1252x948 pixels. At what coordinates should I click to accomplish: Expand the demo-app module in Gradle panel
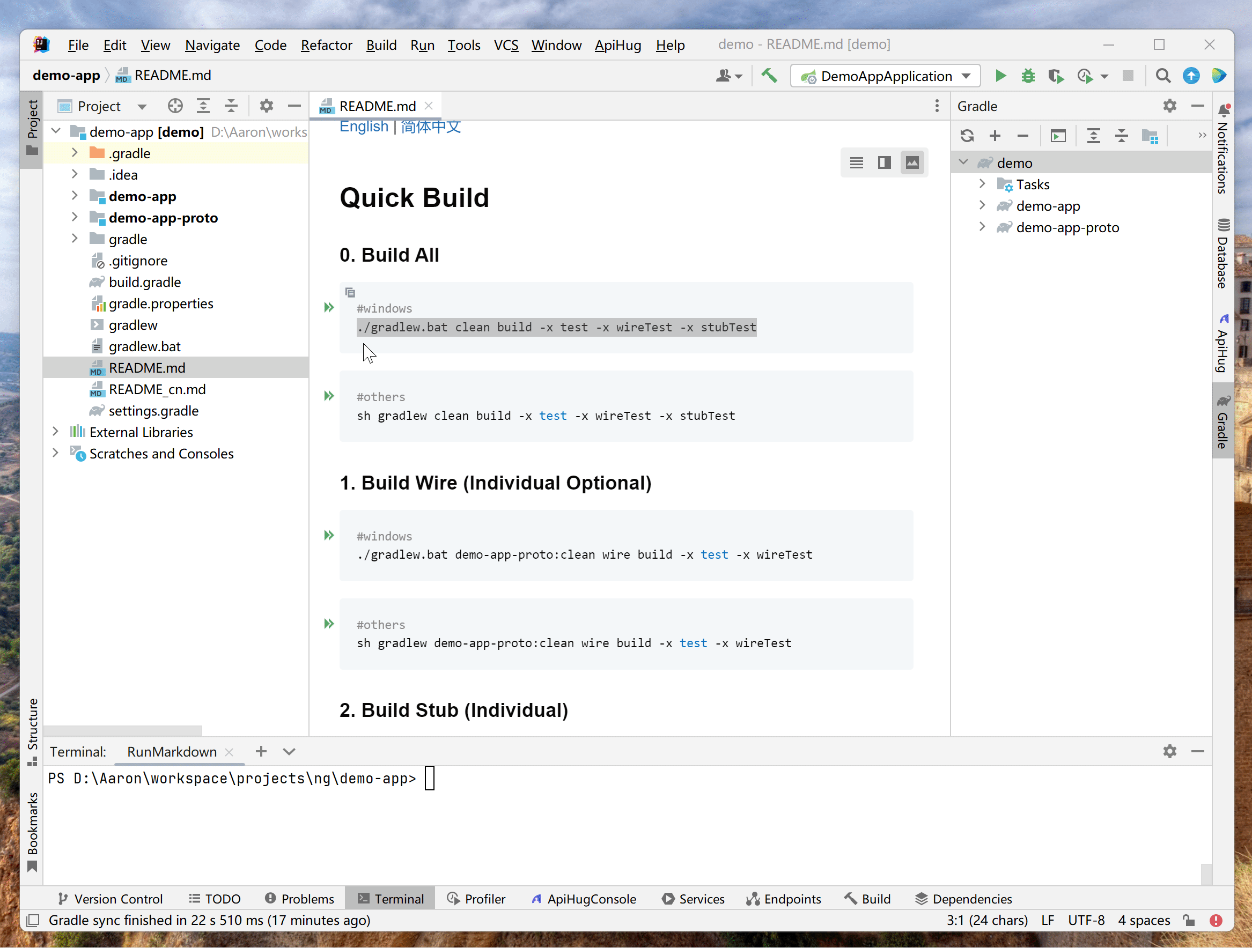(981, 206)
